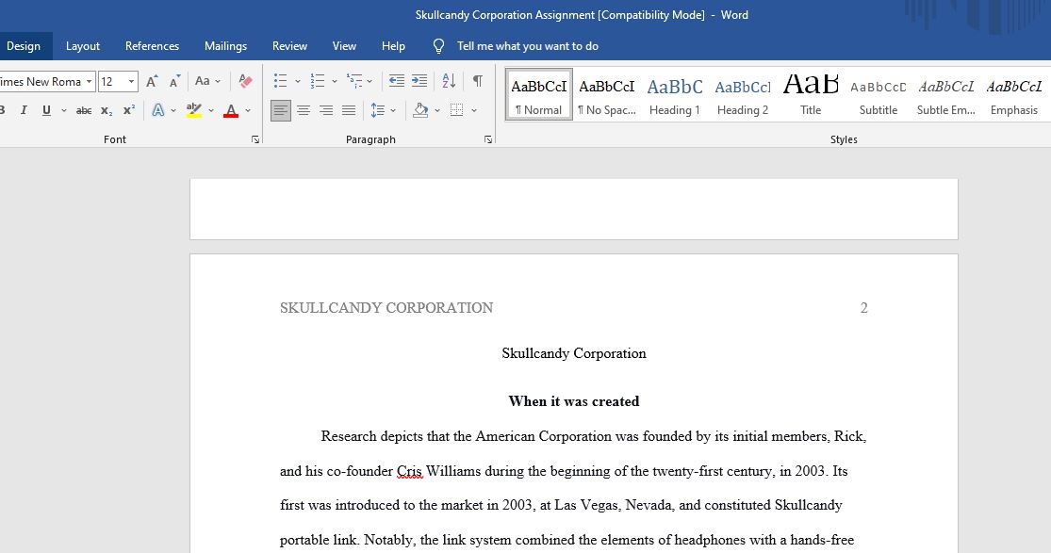Open the font color picker arrow
Viewport: 1051px width, 553px height.
click(x=247, y=110)
